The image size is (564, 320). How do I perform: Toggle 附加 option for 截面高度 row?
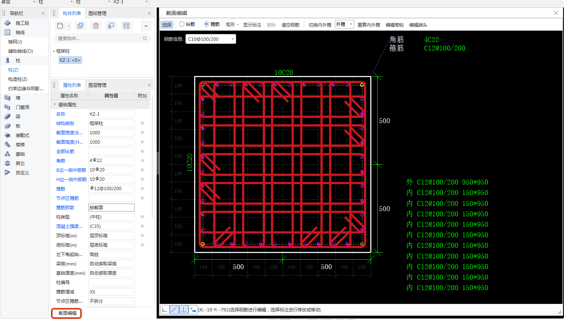(142, 142)
